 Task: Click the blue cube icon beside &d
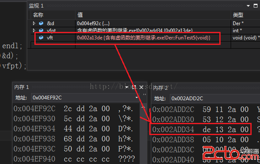pos(41,23)
